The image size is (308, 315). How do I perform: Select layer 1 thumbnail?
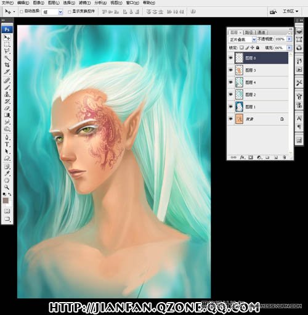[239, 107]
